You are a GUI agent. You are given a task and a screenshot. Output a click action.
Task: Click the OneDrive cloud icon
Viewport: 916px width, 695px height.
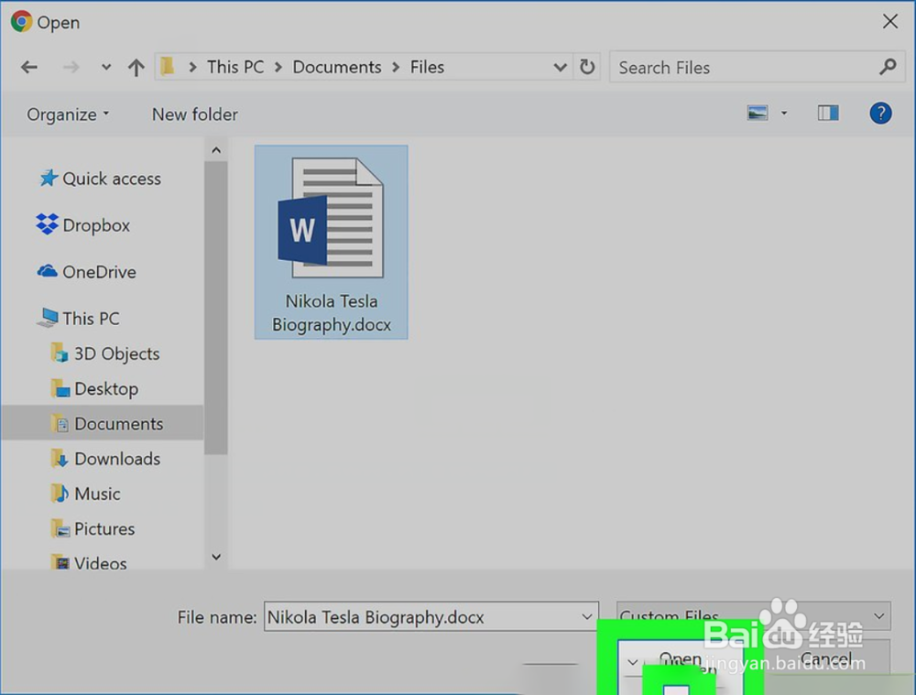click(48, 271)
